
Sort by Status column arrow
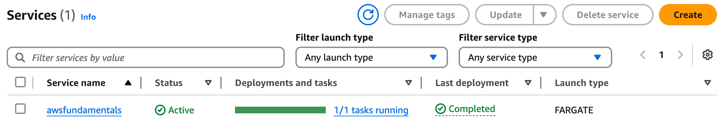click(x=208, y=83)
